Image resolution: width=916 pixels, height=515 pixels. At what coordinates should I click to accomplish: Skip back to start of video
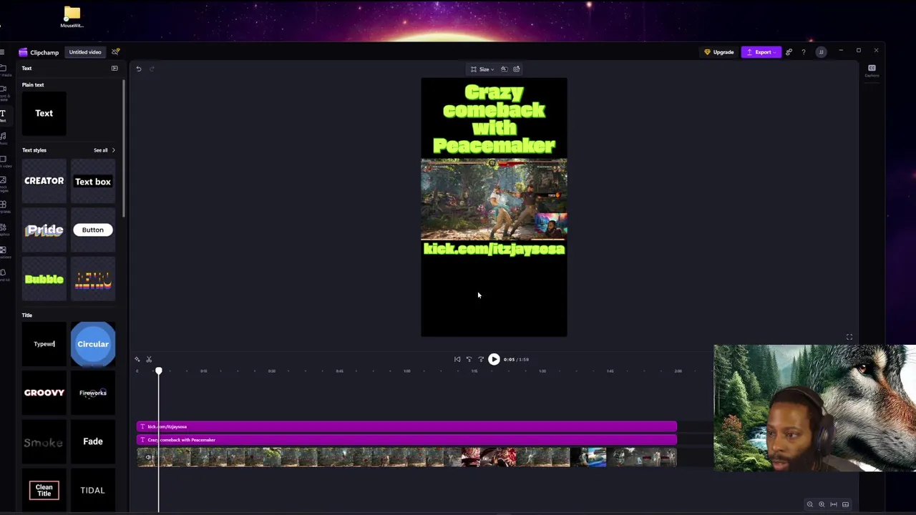click(457, 359)
